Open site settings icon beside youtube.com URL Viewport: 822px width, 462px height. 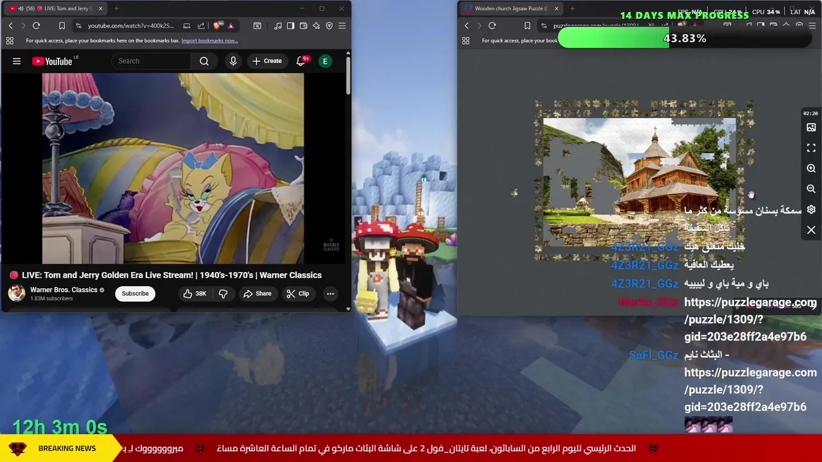point(78,26)
